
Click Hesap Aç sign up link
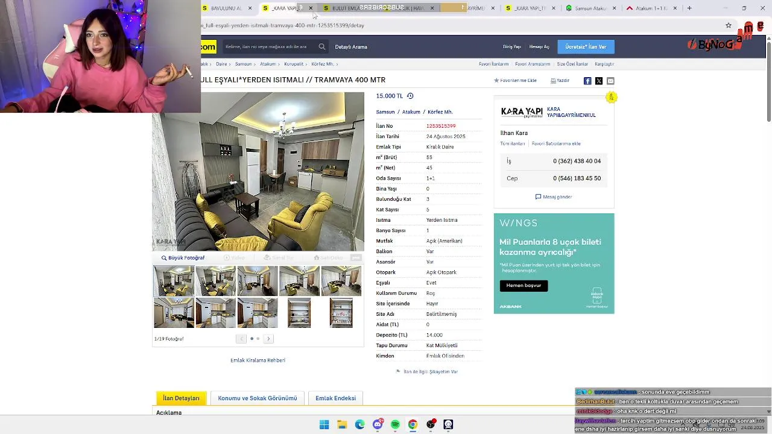click(x=539, y=46)
